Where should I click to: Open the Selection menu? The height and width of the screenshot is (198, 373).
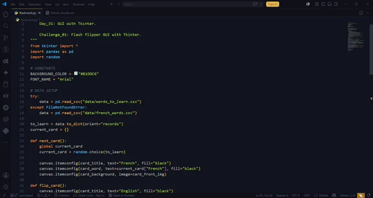35,4
